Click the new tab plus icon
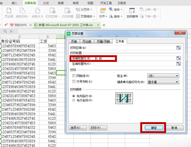 pos(104,25)
